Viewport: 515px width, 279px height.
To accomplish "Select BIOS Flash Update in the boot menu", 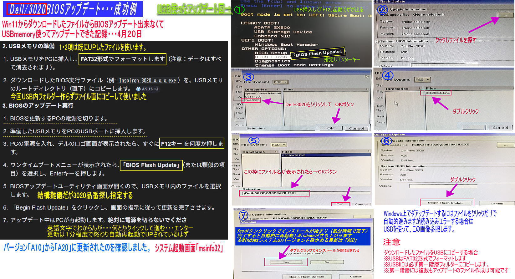I will [x=271, y=57].
